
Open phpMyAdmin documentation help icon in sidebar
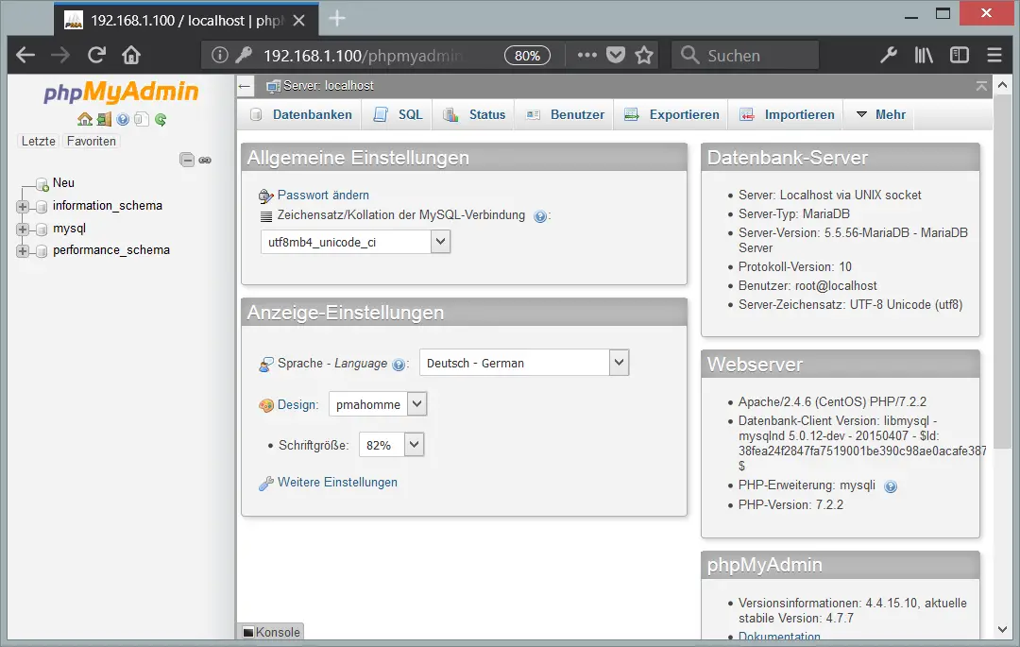(122, 119)
